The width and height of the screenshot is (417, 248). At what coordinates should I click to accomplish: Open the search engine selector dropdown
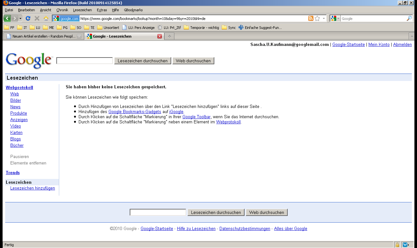tap(335, 19)
